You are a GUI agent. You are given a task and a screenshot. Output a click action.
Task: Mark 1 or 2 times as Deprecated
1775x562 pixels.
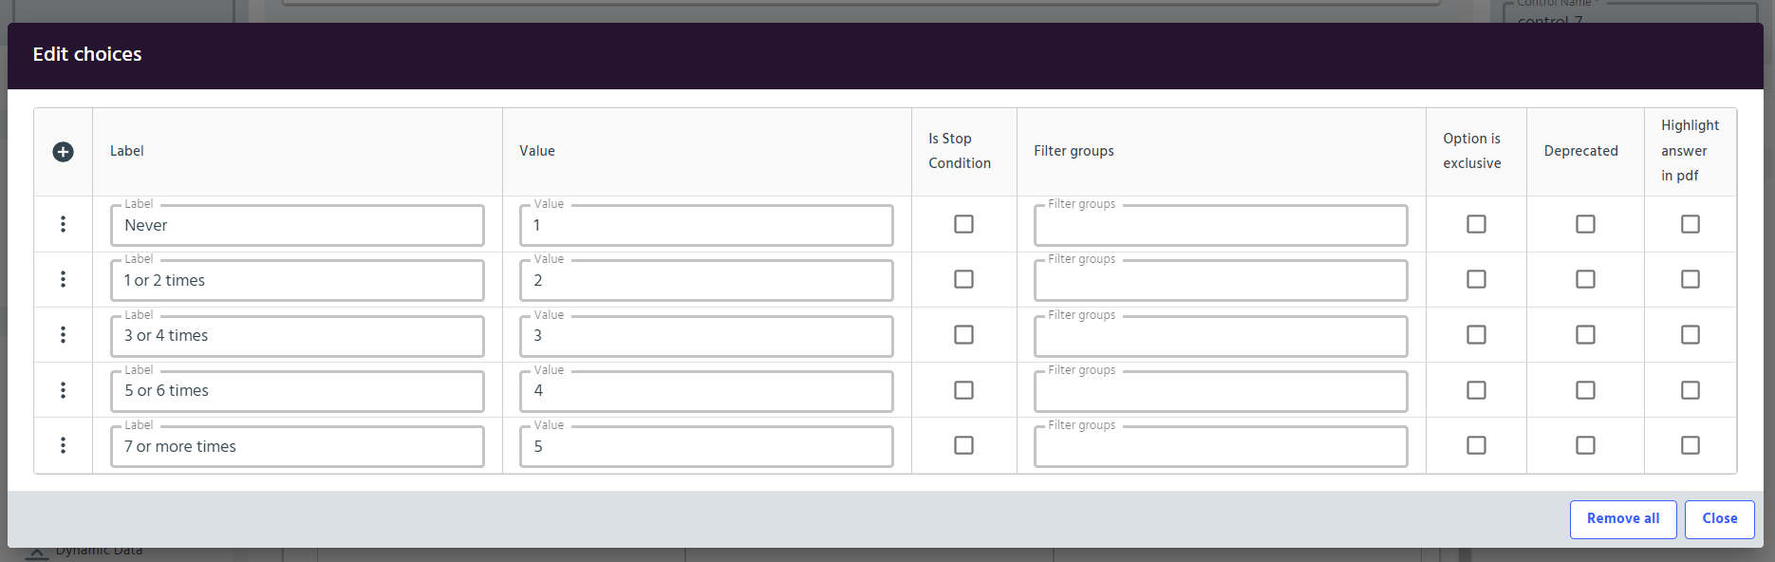point(1585,279)
